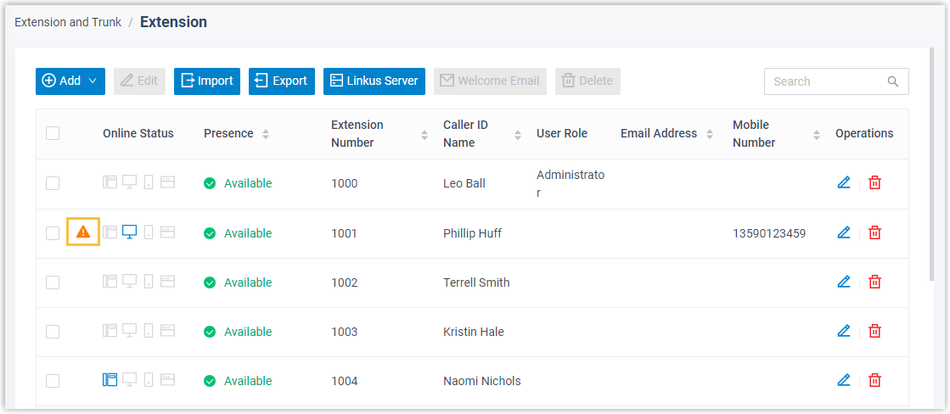Click the orange warning icon for extension 1001

tap(83, 232)
